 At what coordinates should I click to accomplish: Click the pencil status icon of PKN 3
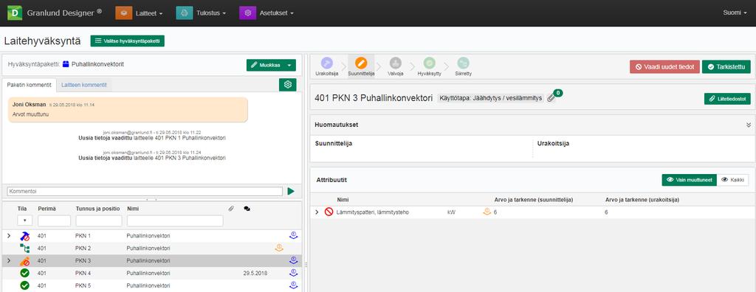coord(24,261)
